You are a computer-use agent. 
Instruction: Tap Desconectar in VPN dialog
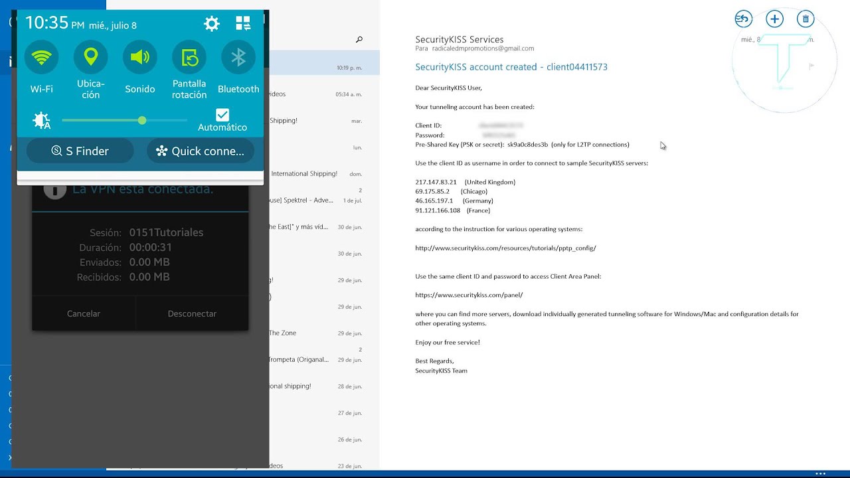click(192, 313)
